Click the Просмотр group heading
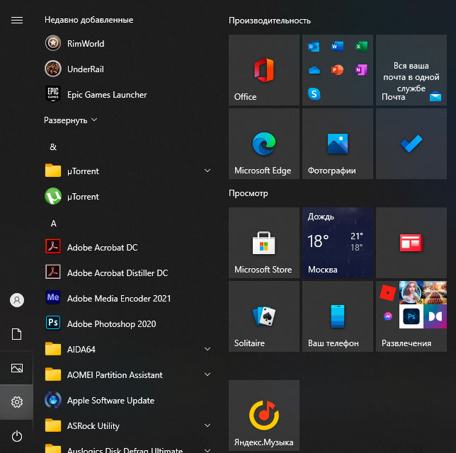 (249, 193)
